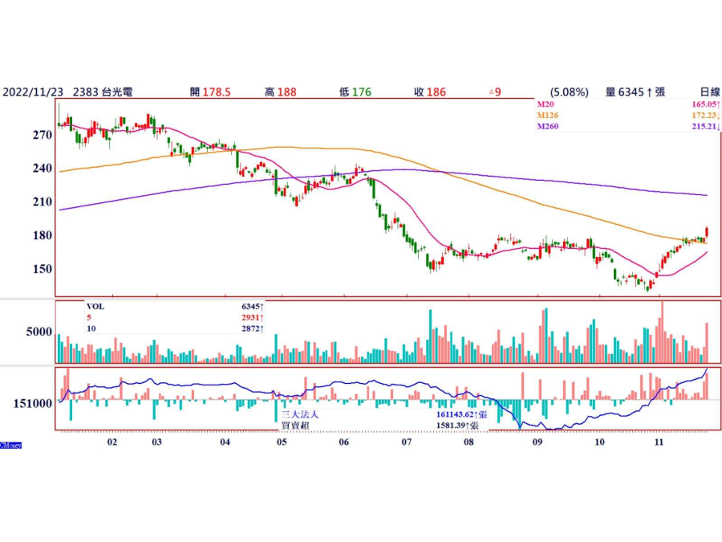Image resolution: width=722 pixels, height=542 pixels.
Task: Click the VOL label in the volume panel
Action: [95, 306]
